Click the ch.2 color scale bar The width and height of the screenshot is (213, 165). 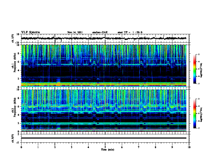click(195, 114)
